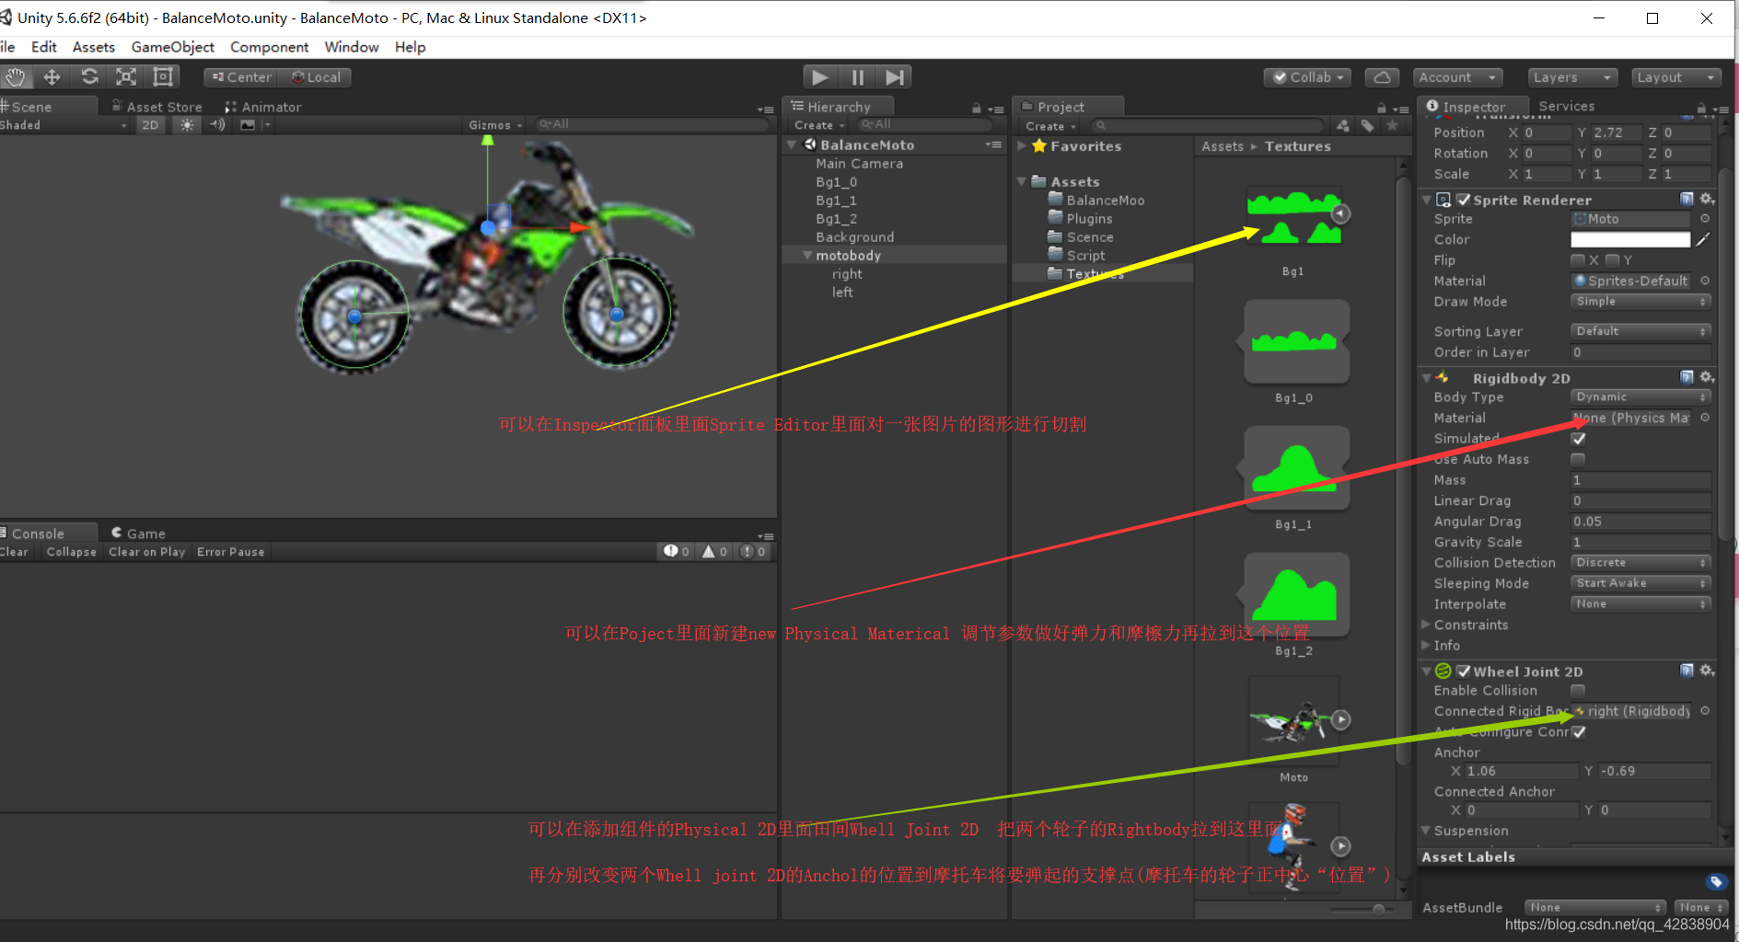Click white Color swatch field
1739x942 pixels.
1630,239
